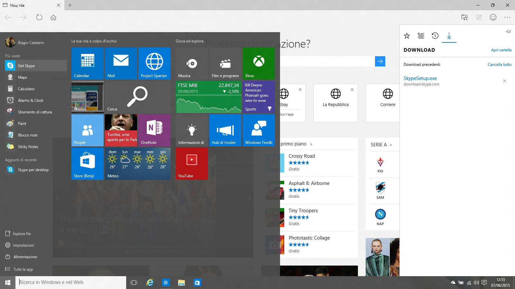Click the Web Note pen icon

[x=479, y=17]
